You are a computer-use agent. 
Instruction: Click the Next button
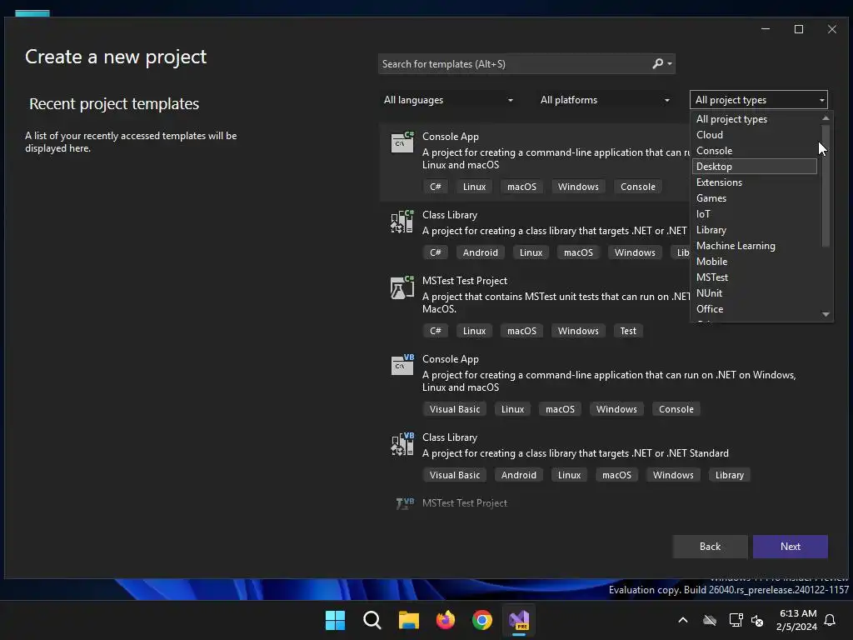point(791,547)
